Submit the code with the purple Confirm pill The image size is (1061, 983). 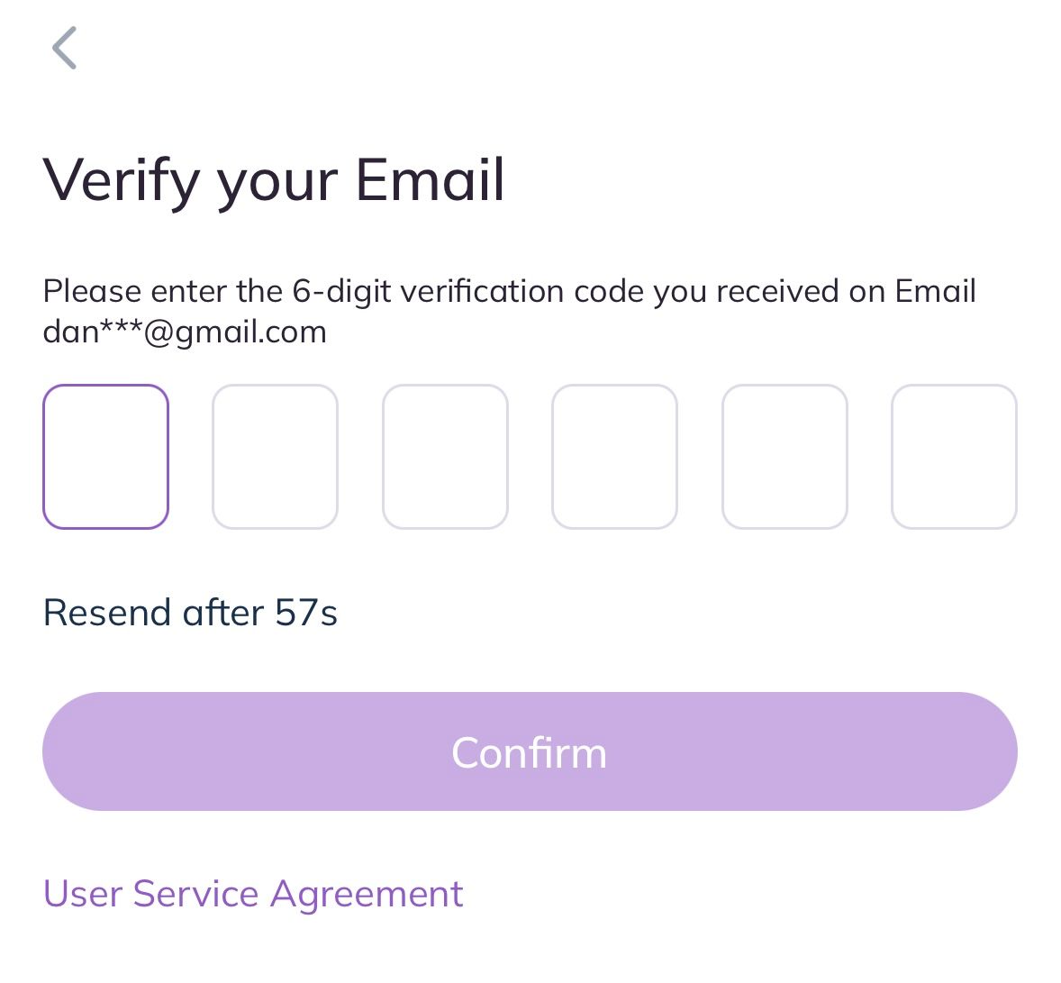pyautogui.click(x=530, y=751)
